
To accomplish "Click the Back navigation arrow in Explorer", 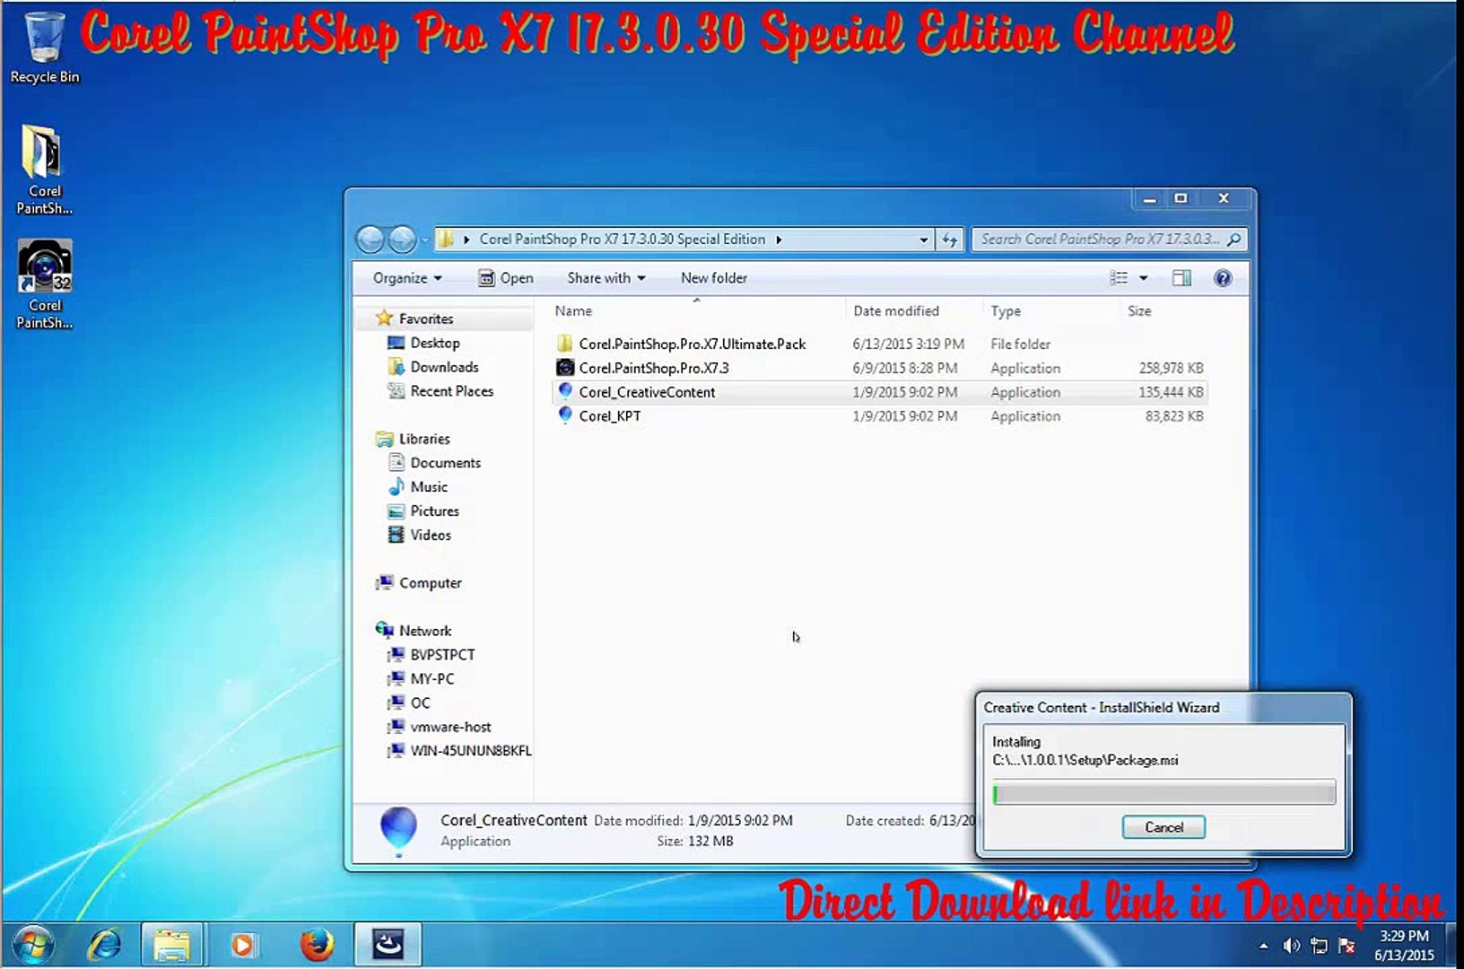I will 370,240.
